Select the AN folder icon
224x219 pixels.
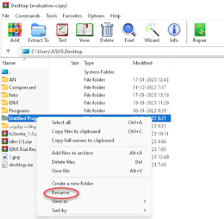coord(5,79)
